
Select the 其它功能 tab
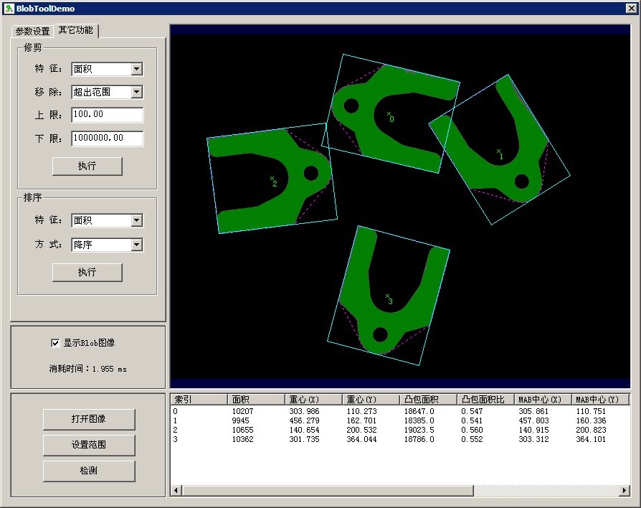(76, 30)
